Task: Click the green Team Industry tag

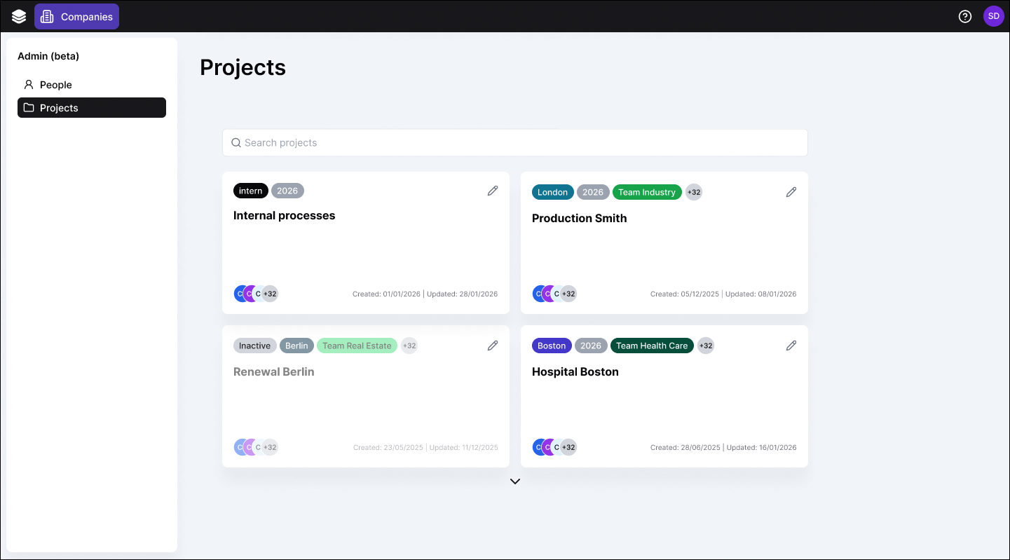Action: 646,192
